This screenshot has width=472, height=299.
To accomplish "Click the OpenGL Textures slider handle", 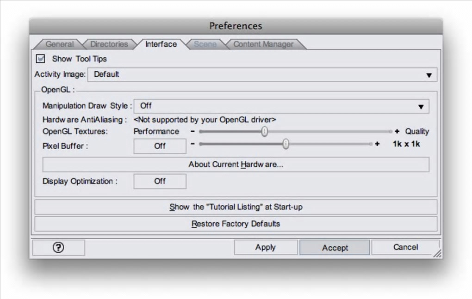I will [x=264, y=131].
